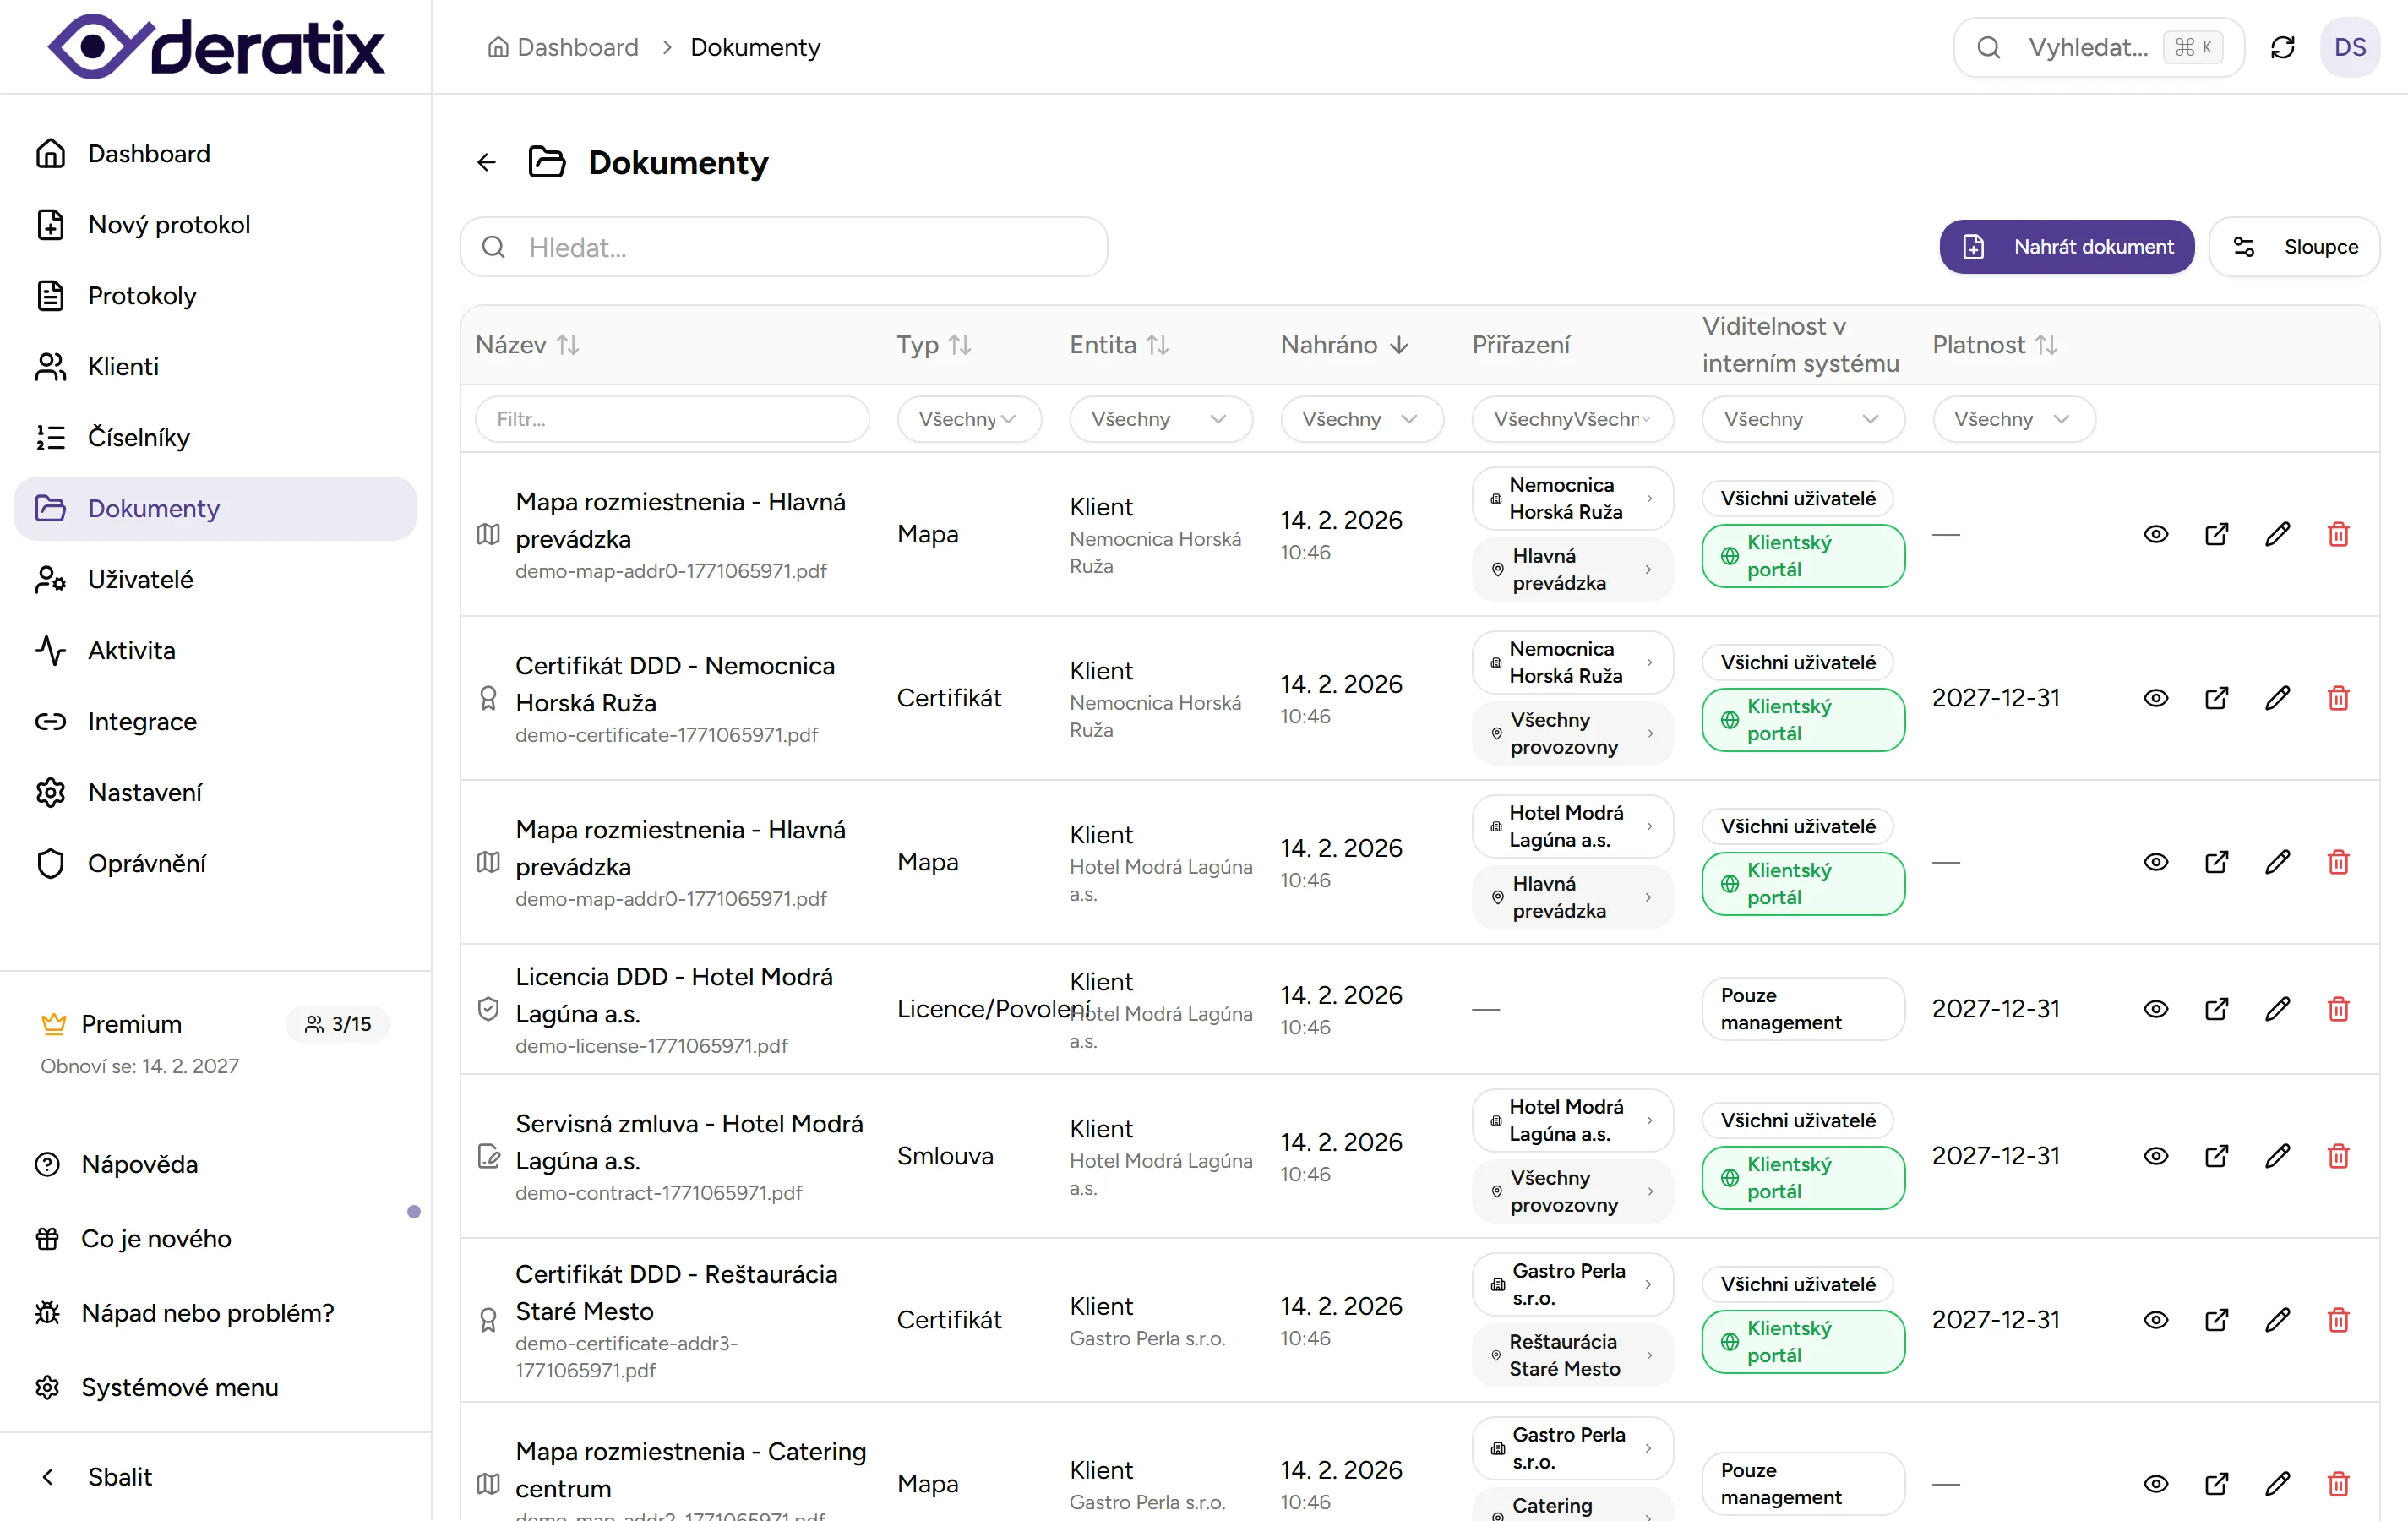Open the Entita filter dropdown

pyautogui.click(x=1159, y=419)
